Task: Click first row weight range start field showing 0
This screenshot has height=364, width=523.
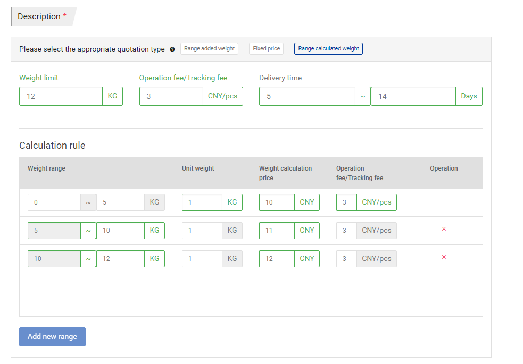Action: 54,202
